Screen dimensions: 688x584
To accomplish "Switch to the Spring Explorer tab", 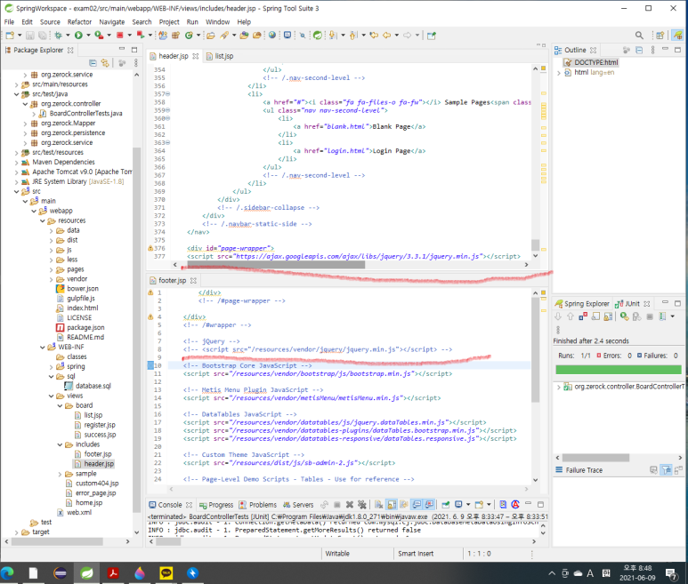I will pyautogui.click(x=582, y=304).
